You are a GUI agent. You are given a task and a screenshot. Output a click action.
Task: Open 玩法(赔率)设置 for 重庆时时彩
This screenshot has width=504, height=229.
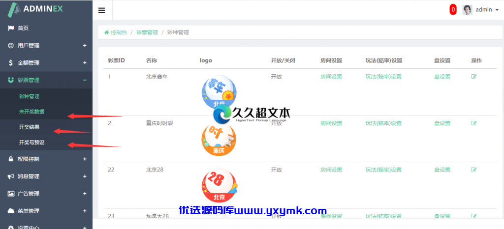coord(383,123)
